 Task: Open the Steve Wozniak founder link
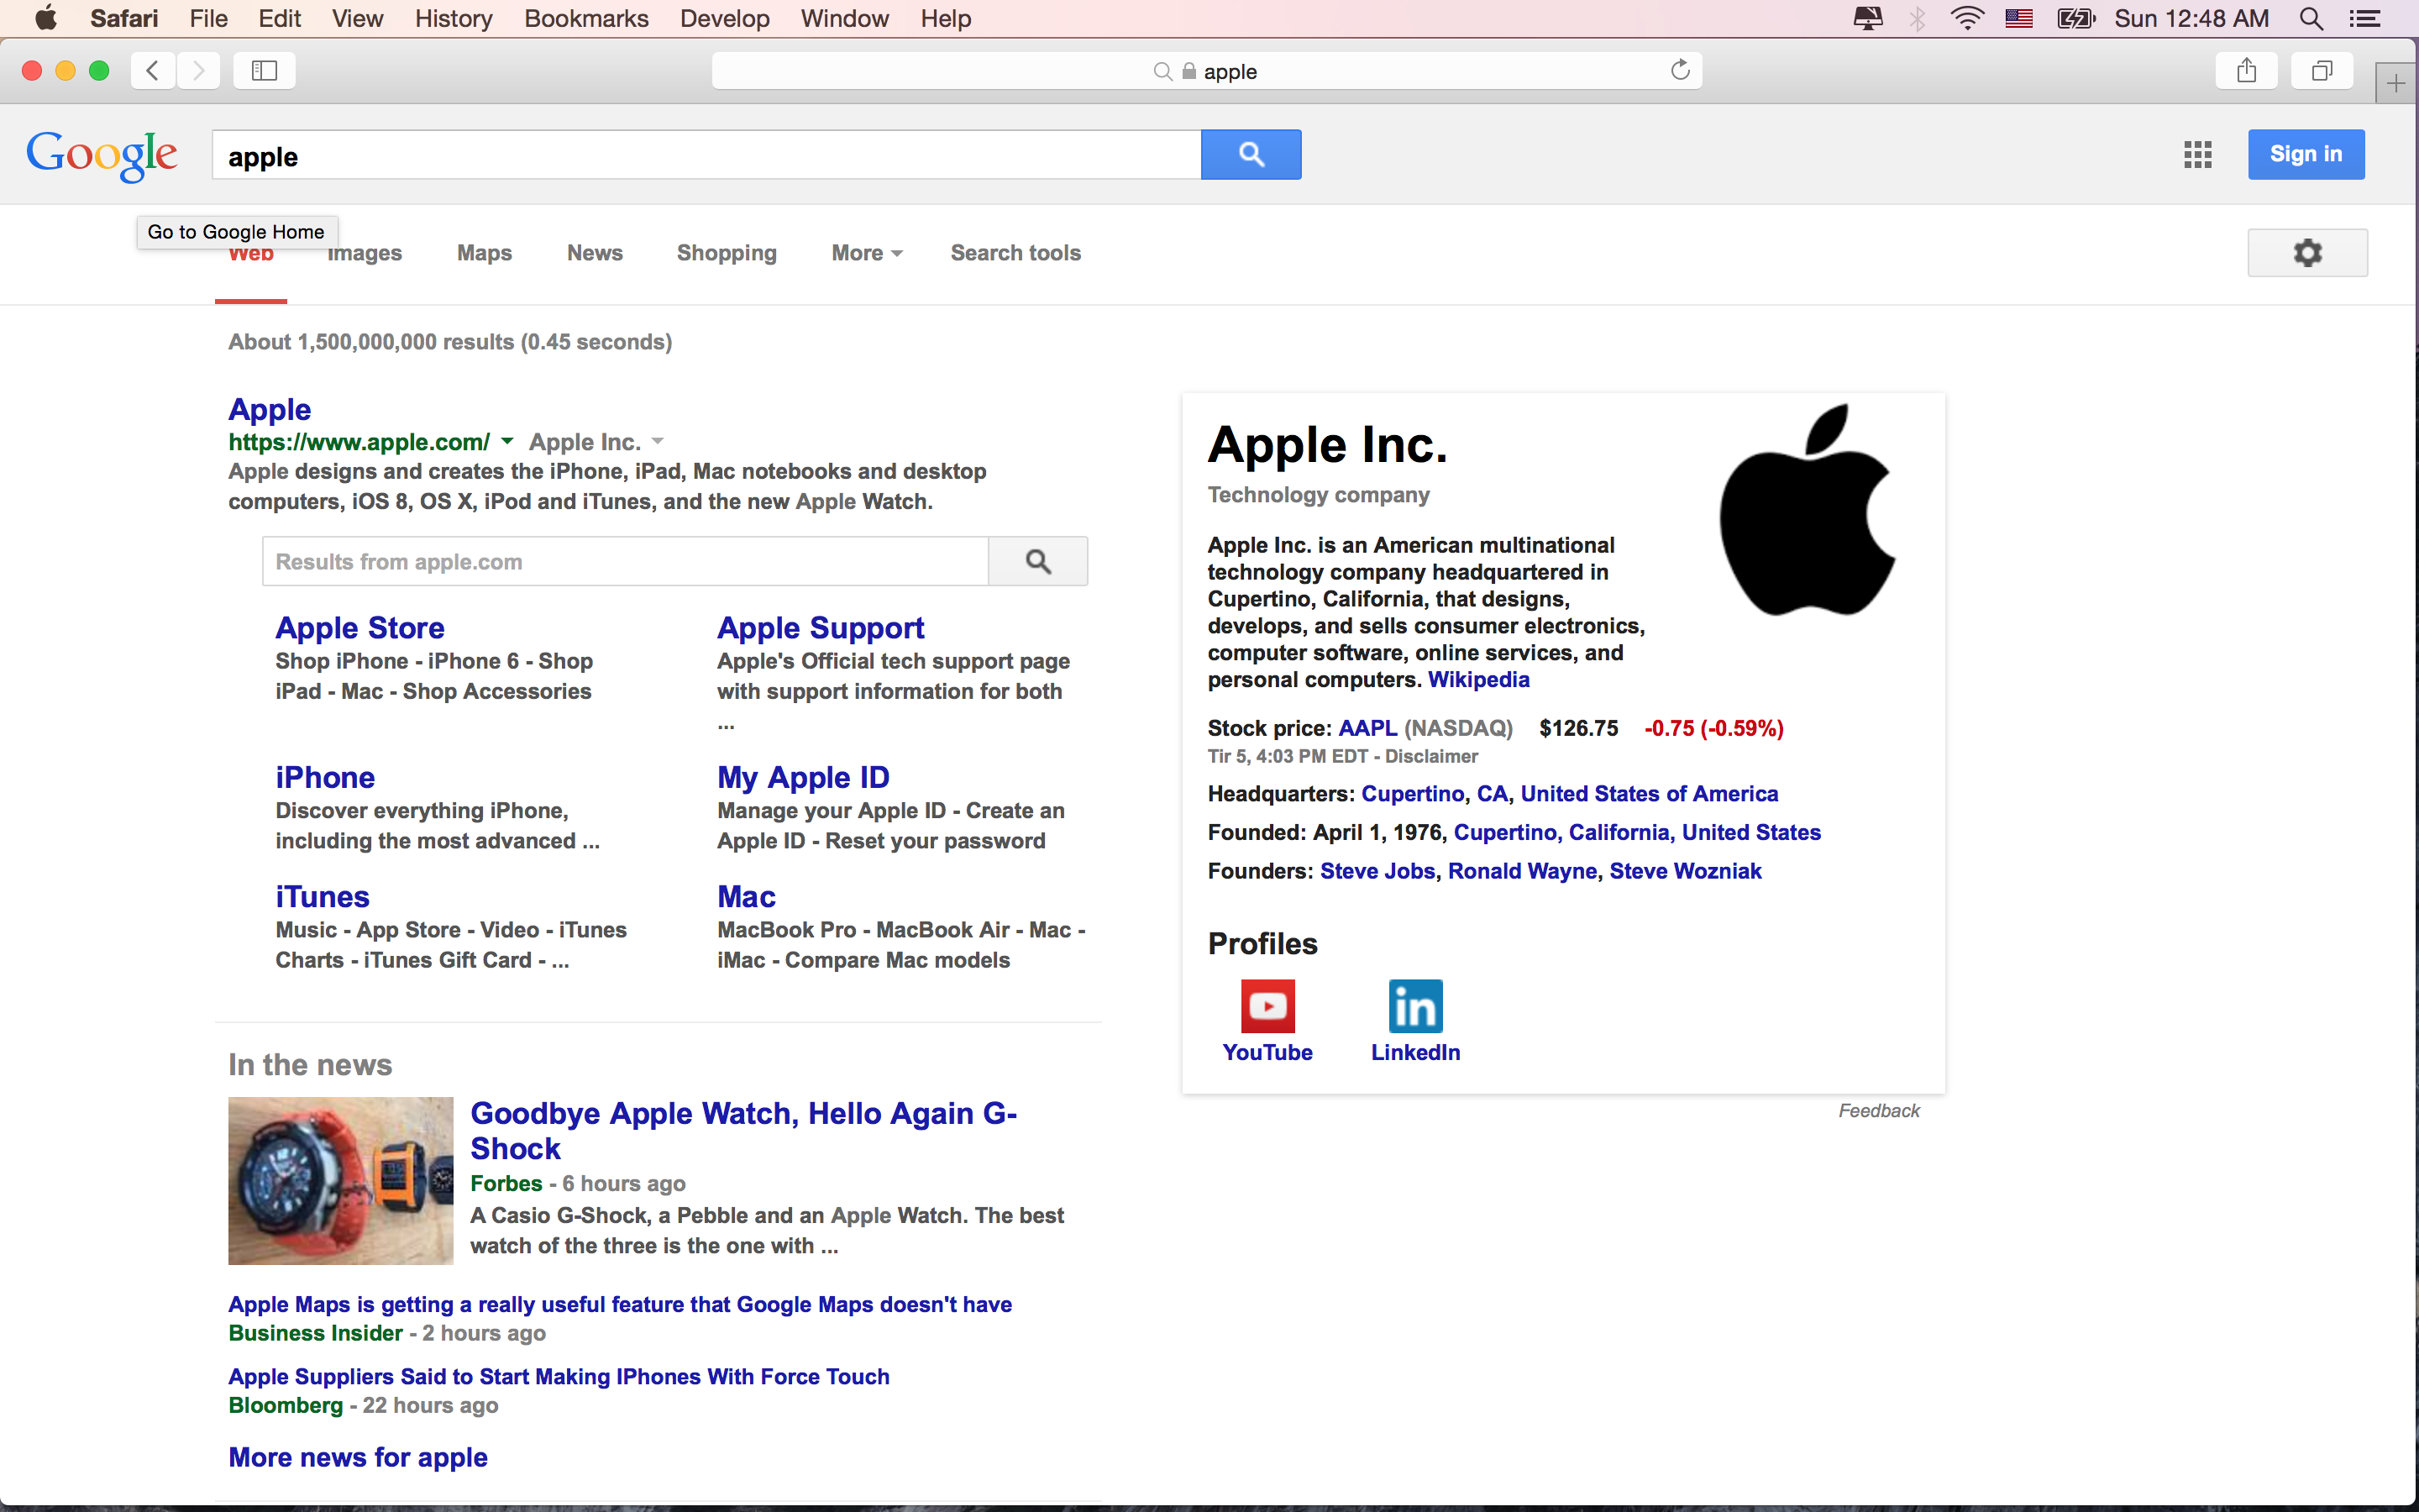click(x=1684, y=871)
